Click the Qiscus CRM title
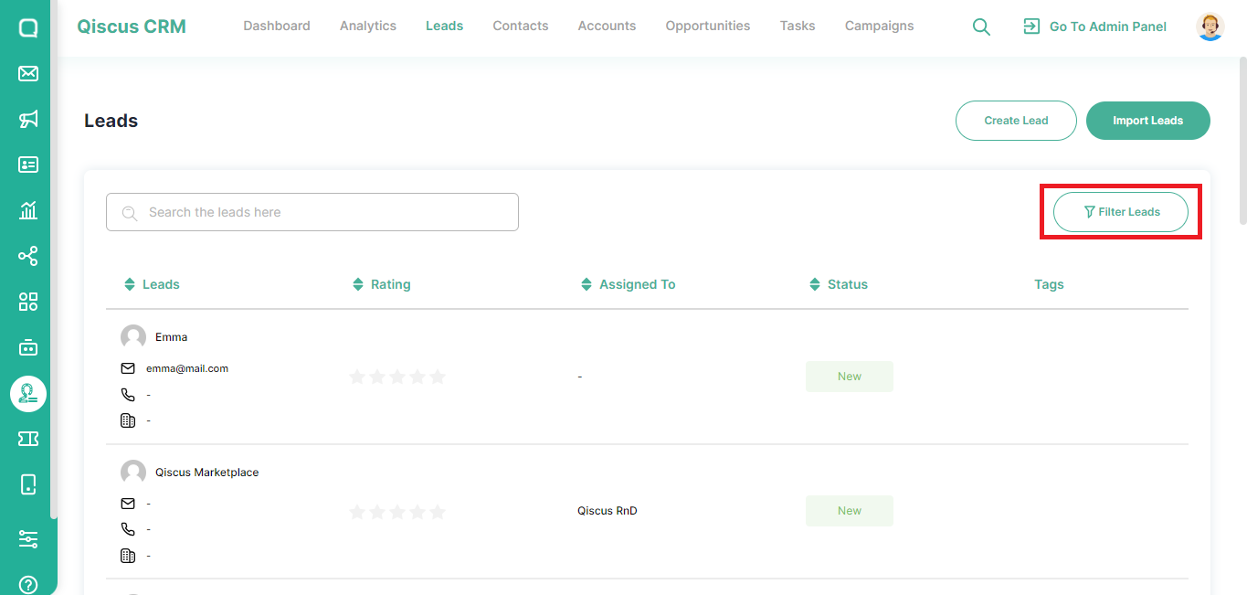This screenshot has height=595, width=1247. point(132,27)
